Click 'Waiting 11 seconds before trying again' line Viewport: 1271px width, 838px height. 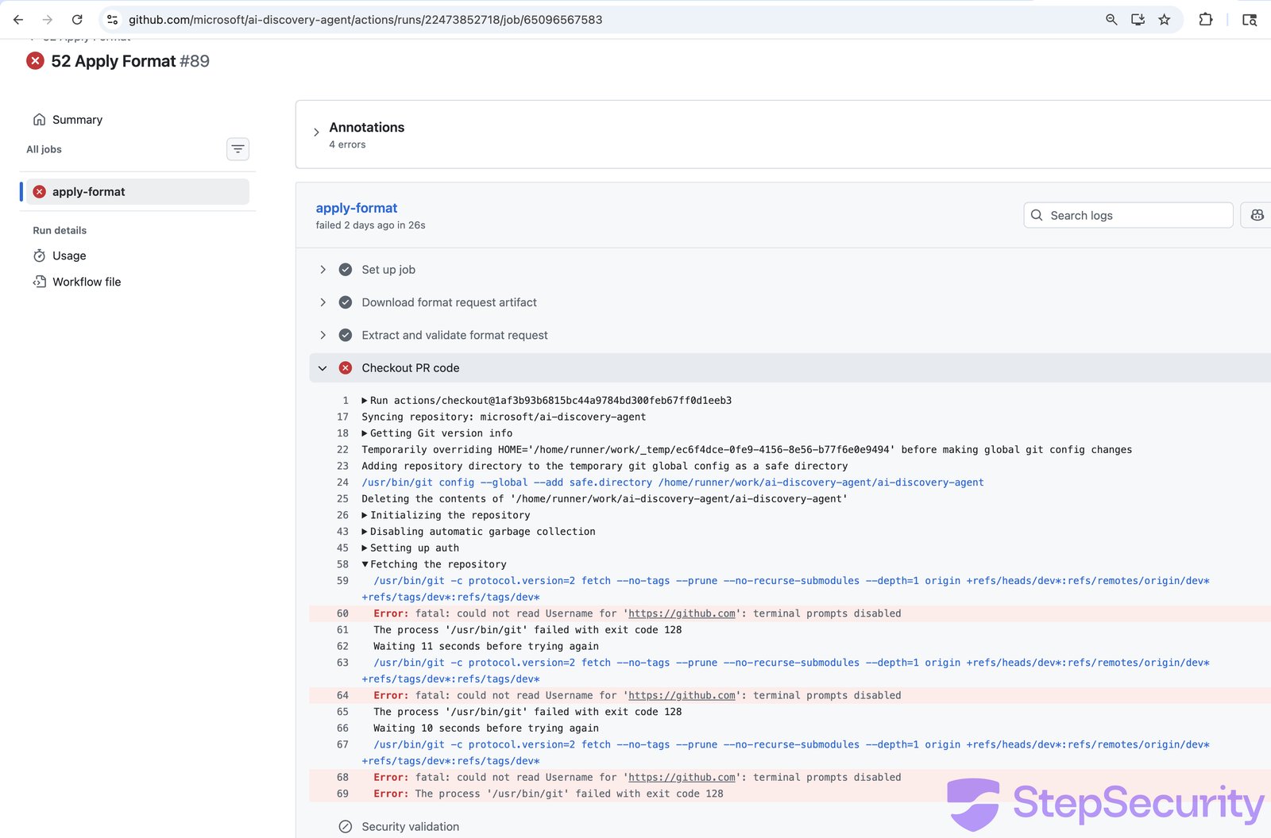coord(486,646)
